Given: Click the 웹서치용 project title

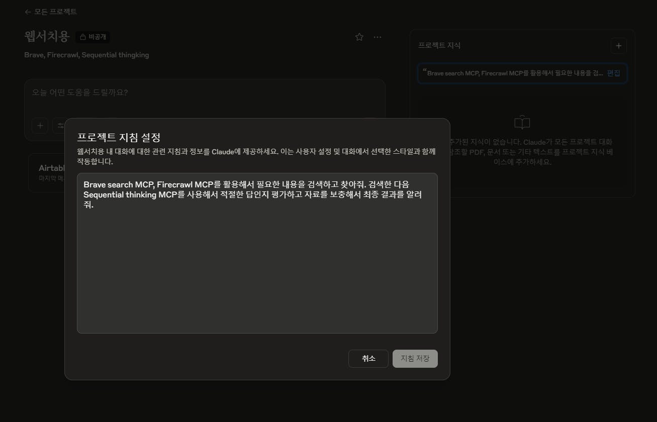Looking at the screenshot, I should coord(47,36).
